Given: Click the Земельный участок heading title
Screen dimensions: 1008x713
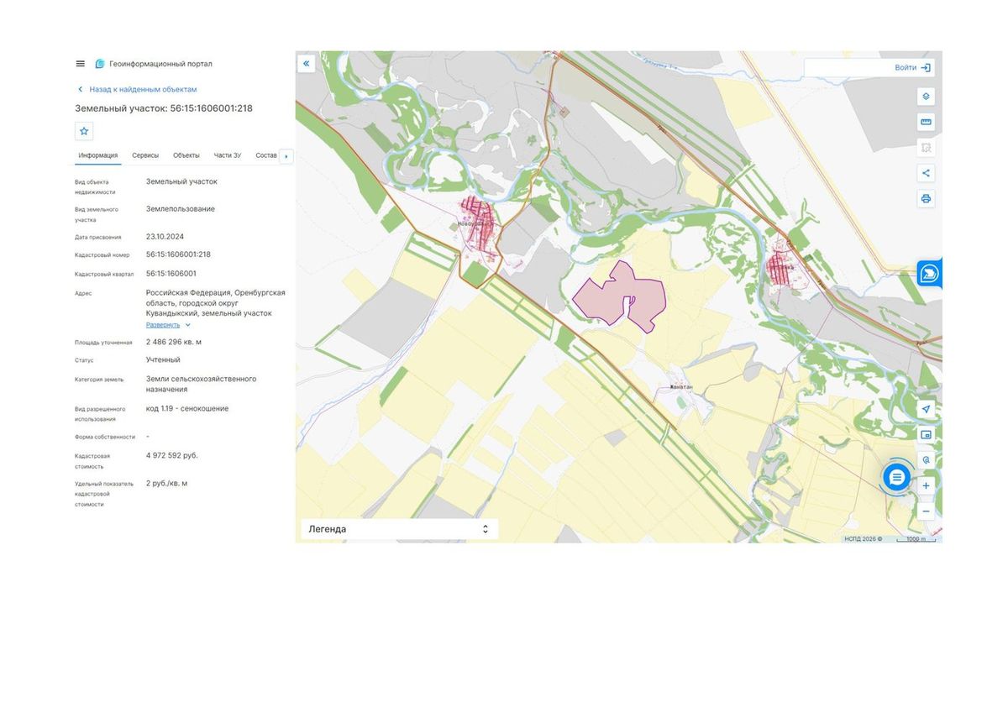Looking at the screenshot, I should (164, 108).
